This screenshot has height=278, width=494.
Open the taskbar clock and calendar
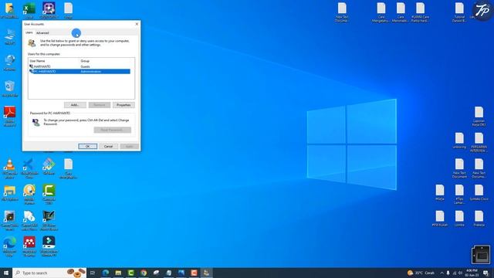[472, 273]
